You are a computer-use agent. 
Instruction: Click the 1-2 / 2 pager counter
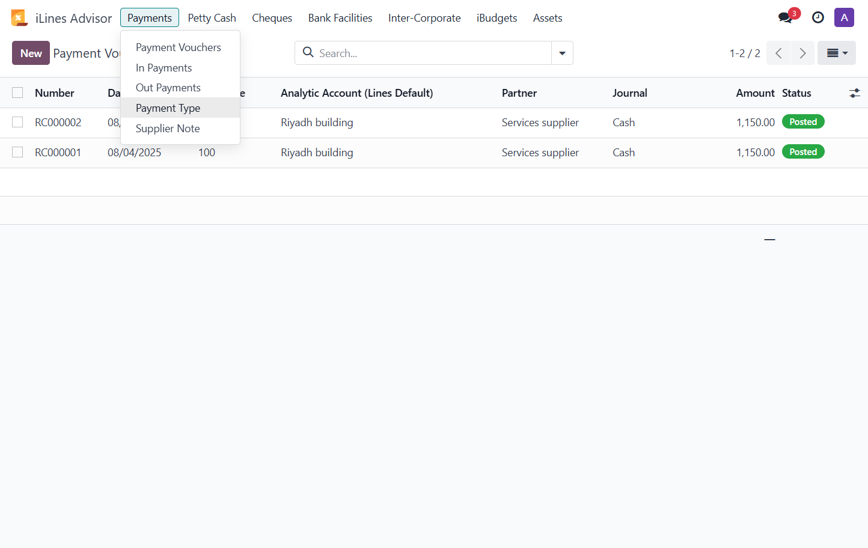[745, 53]
